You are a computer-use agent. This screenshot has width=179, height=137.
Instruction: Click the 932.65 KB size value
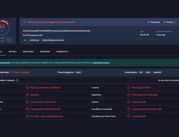[x=144, y=35]
